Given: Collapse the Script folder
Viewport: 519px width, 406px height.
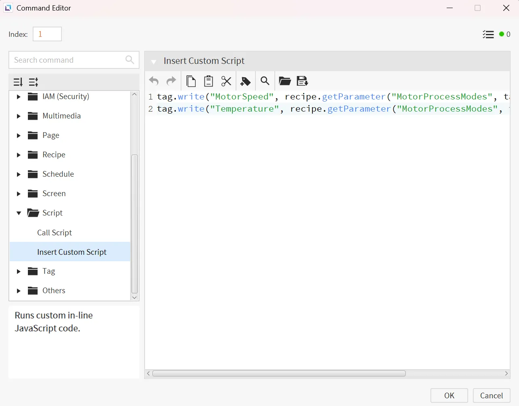Looking at the screenshot, I should 19,213.
